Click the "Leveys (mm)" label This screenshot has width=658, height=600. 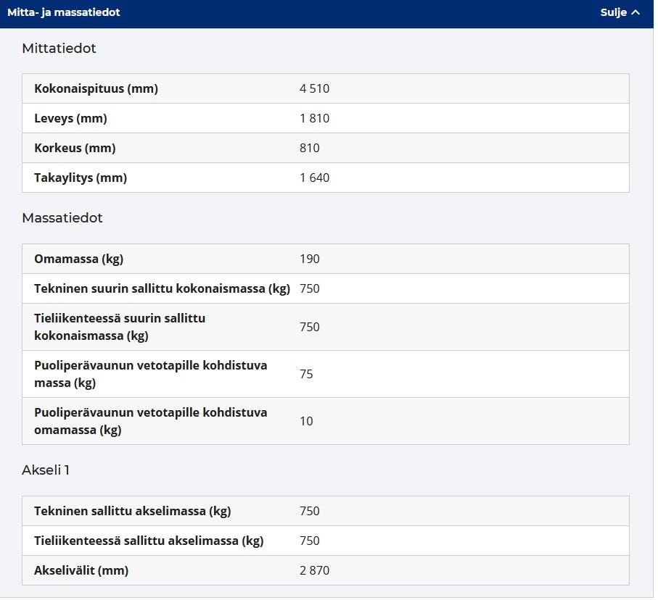click(x=70, y=119)
